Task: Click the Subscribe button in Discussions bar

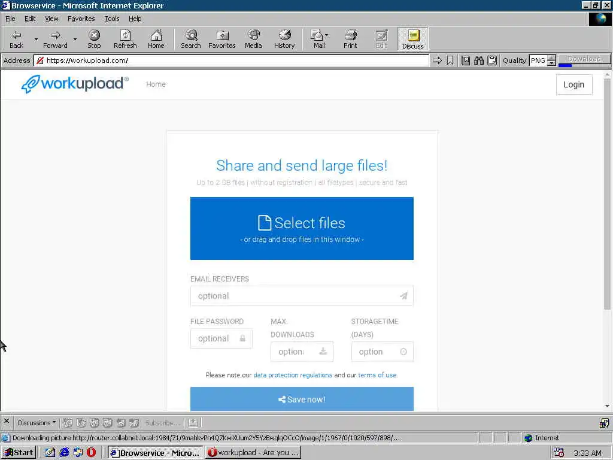Action: (x=163, y=423)
